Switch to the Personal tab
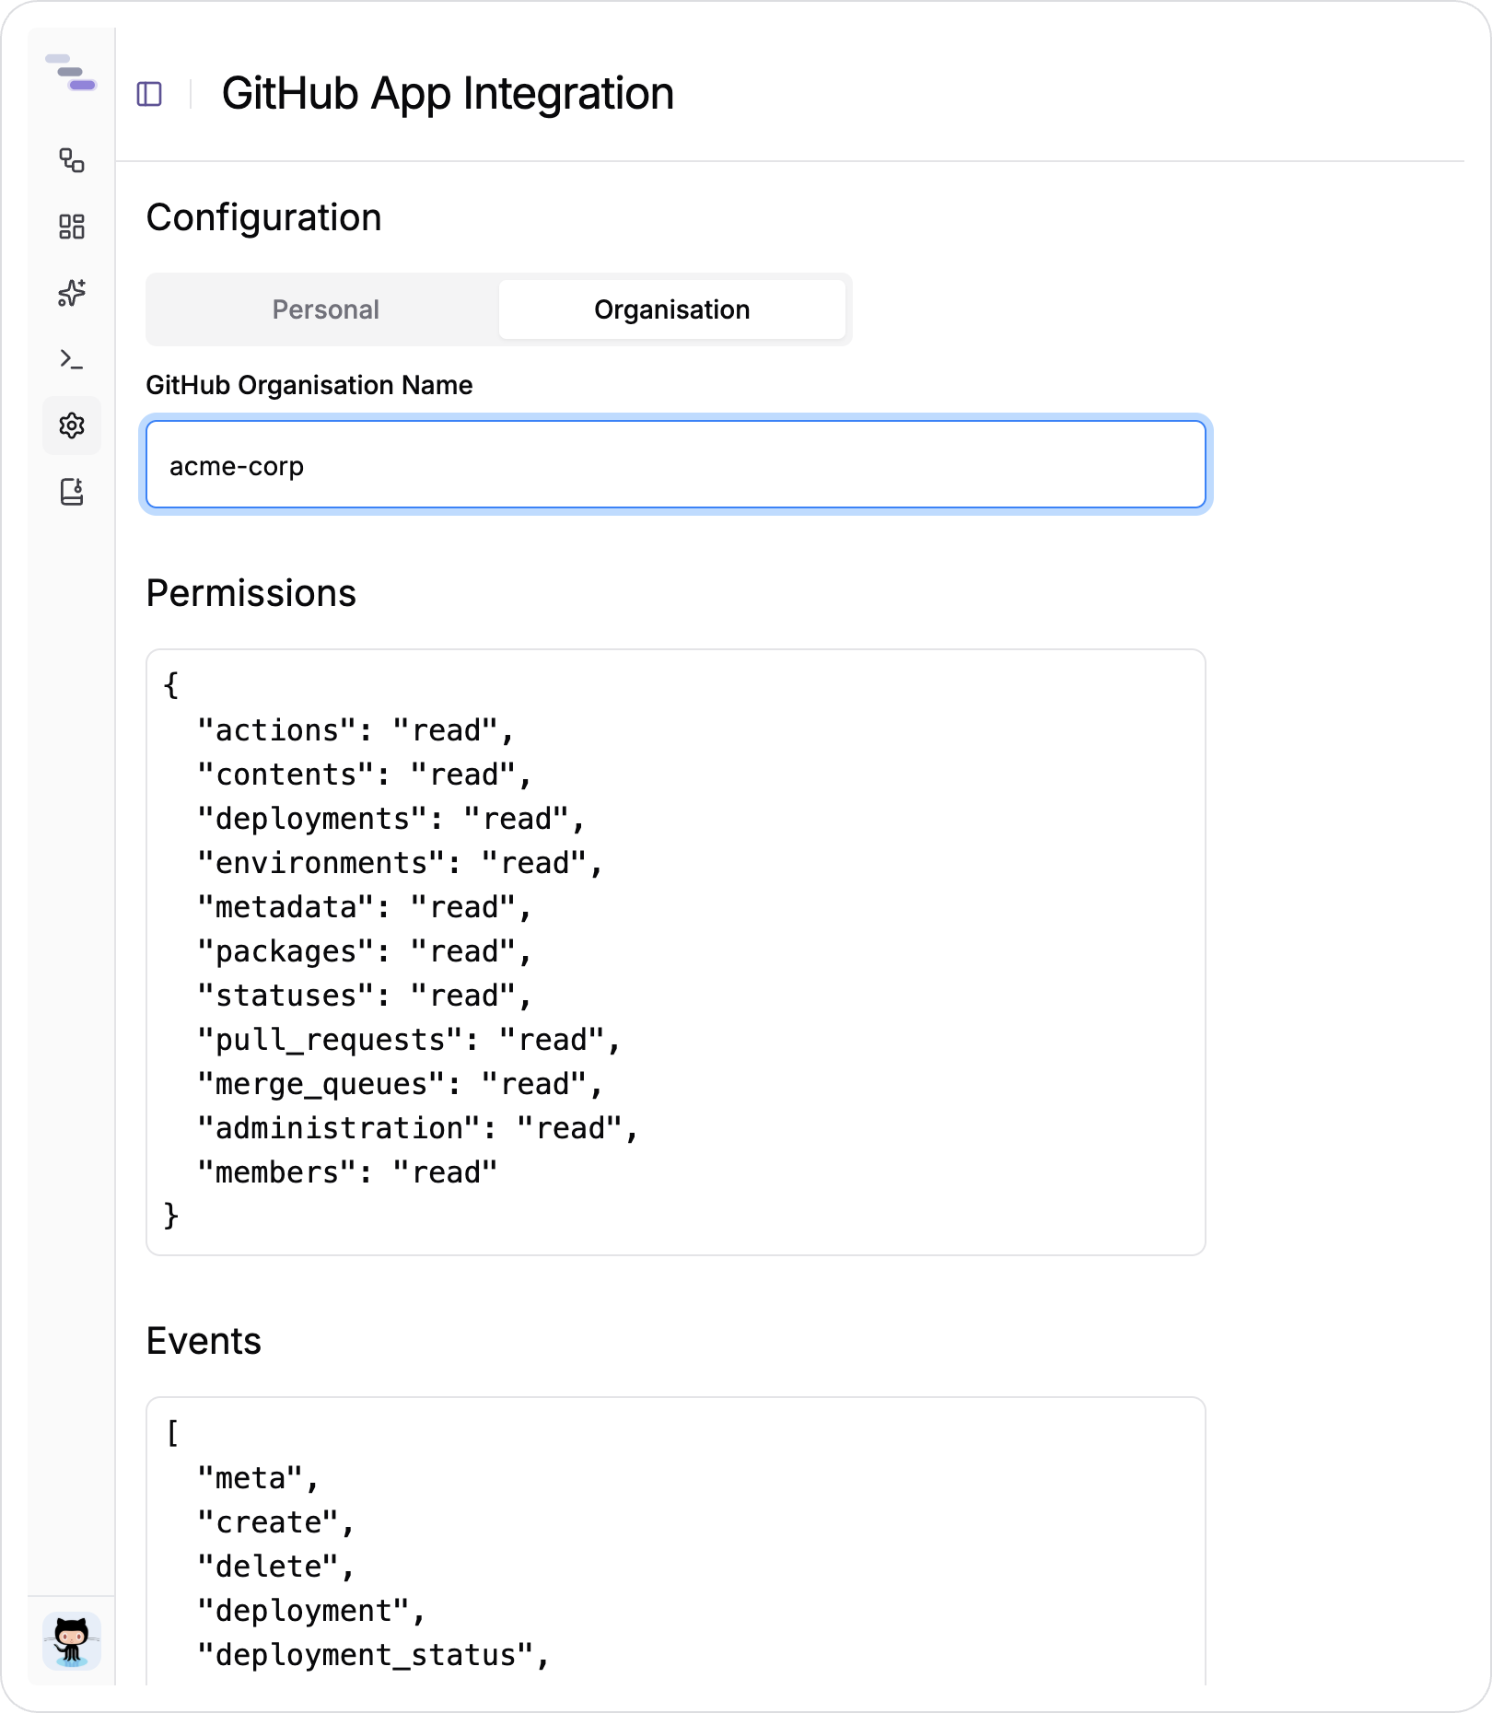The height and width of the screenshot is (1713, 1492). [326, 309]
